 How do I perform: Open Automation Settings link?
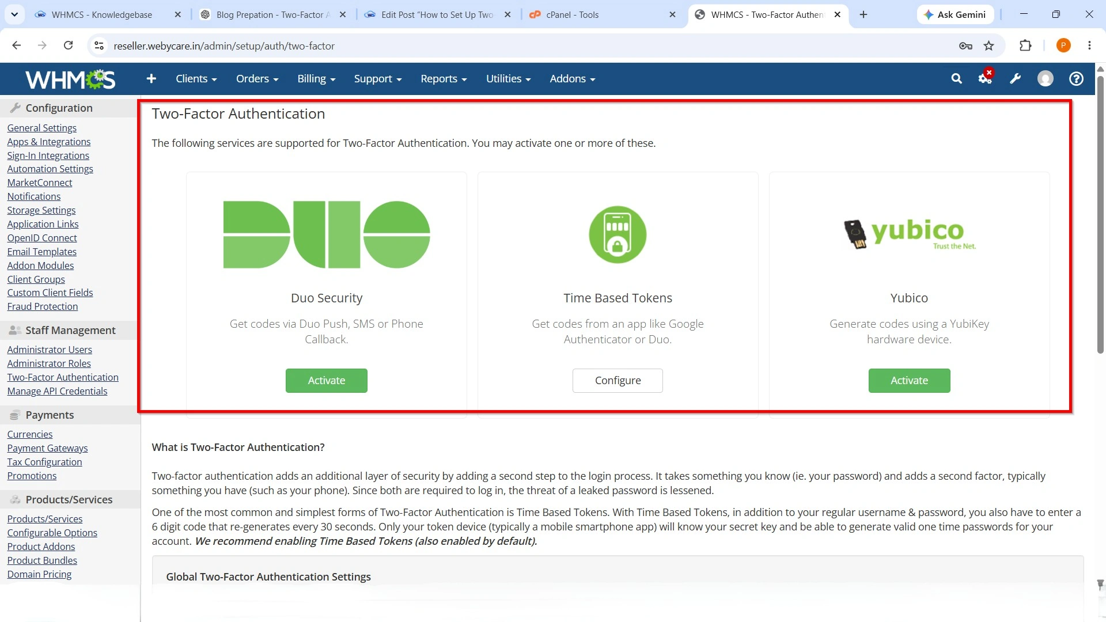(x=50, y=169)
